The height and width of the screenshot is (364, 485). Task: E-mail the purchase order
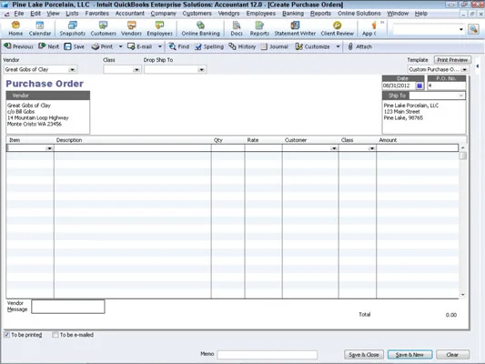point(140,46)
